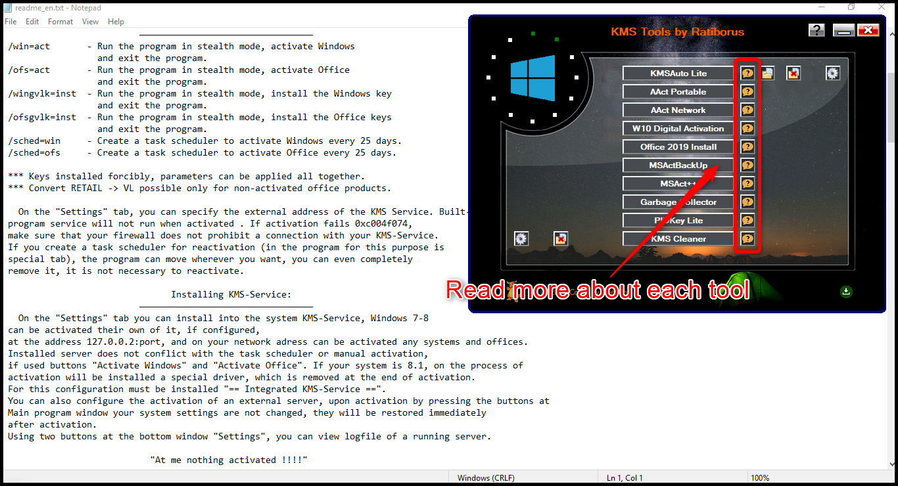Click green download icon in KMS Tools
Screen dimensions: 898x486
846,292
